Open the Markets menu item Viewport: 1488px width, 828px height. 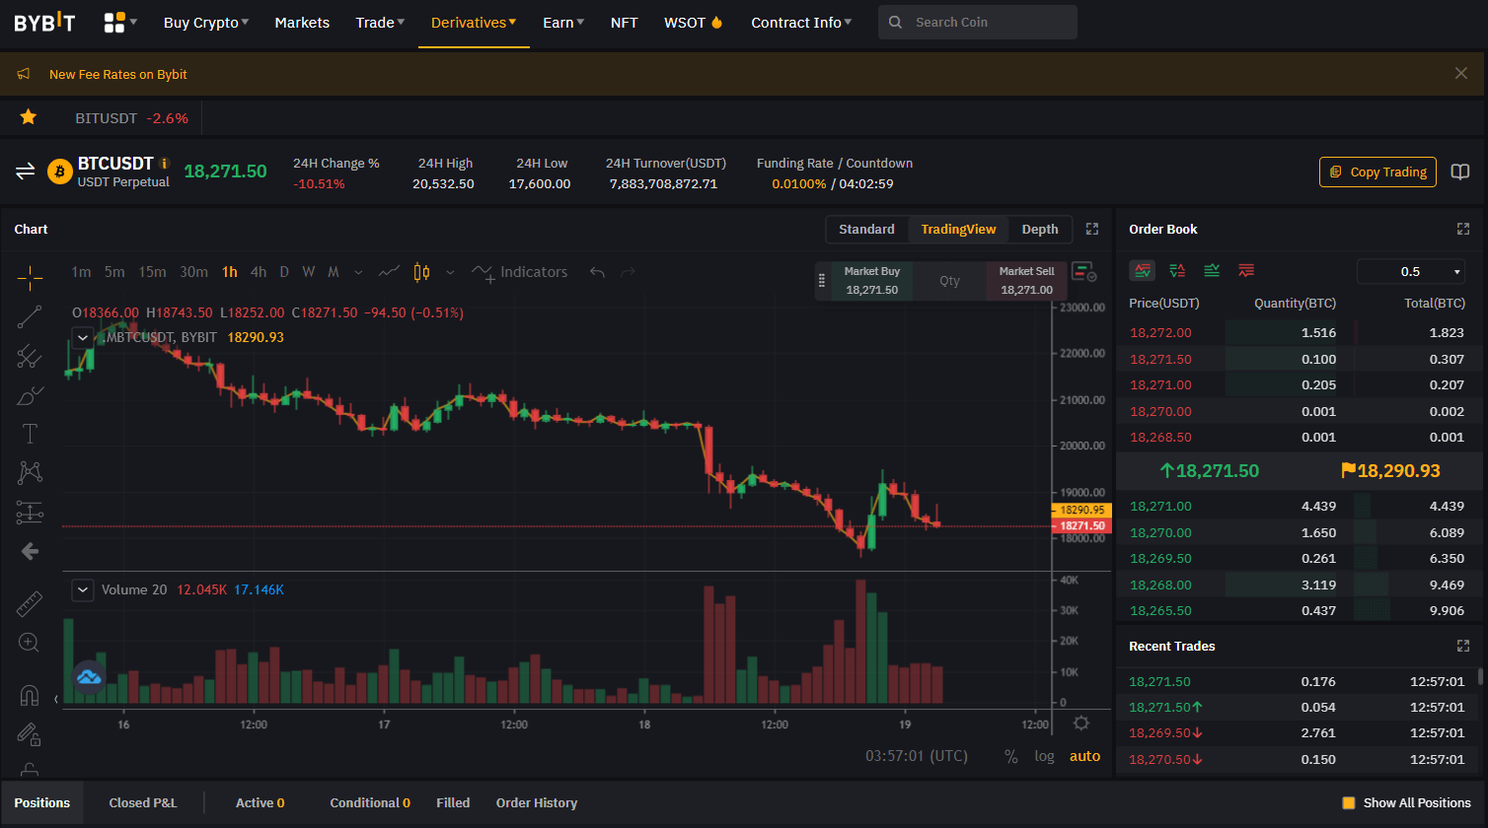(302, 22)
